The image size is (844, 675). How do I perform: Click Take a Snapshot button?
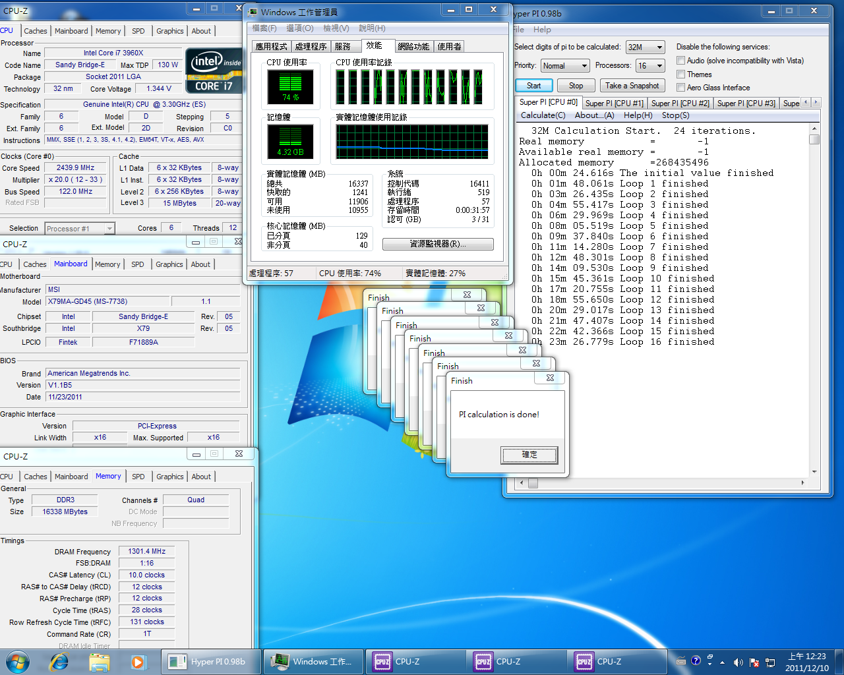[x=632, y=86]
